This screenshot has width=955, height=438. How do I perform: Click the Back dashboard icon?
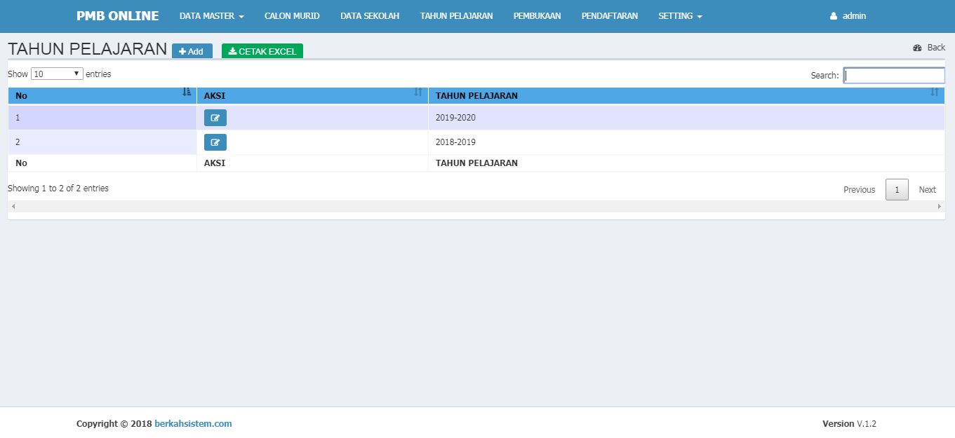pos(917,48)
